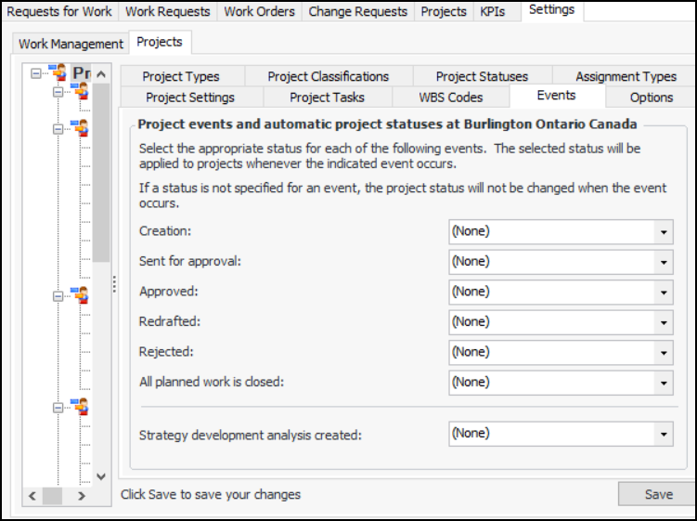Choose status for All planned work is closed
The height and width of the screenshot is (521, 697).
point(664,382)
